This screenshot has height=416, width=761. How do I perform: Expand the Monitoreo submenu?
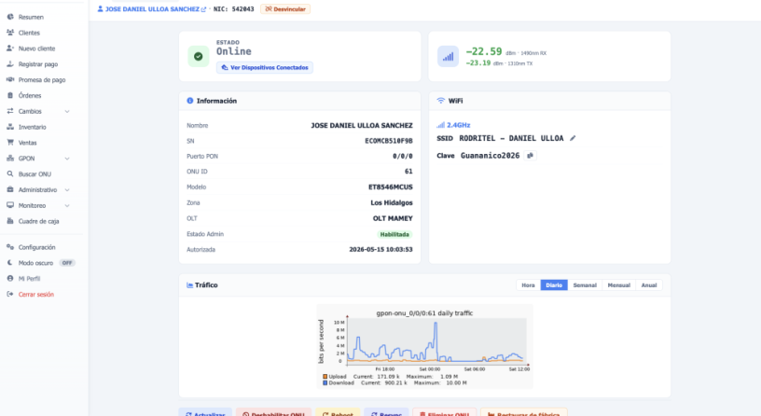(67, 206)
